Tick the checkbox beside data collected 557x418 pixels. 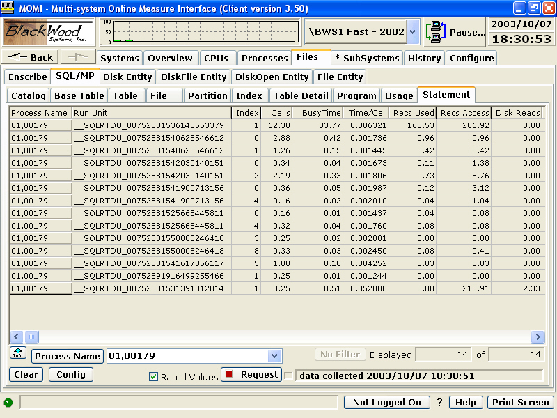click(288, 376)
